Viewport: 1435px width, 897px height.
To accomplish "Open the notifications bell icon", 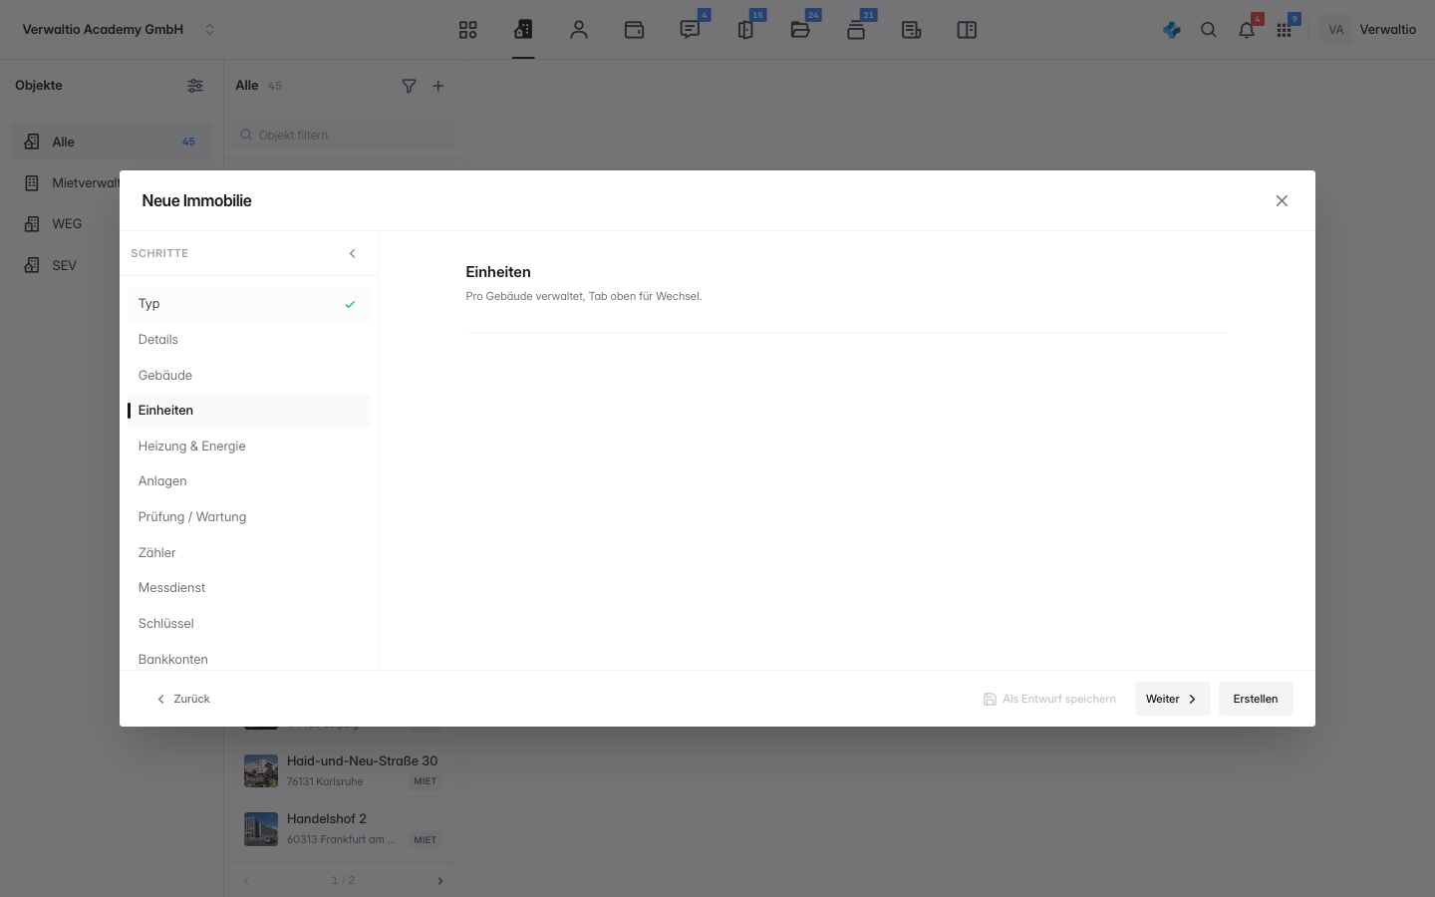I will (1247, 30).
